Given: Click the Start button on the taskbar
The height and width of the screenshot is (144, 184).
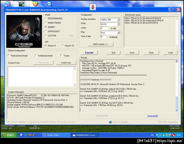Looking at the screenshot, I should (8, 135).
